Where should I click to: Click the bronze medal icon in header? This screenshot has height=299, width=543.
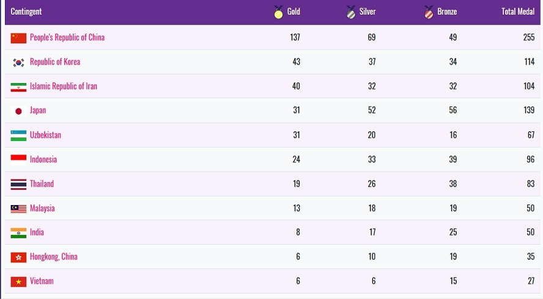[429, 12]
